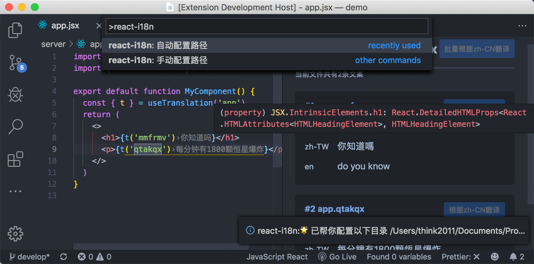Click the Prettier X mark icon

coord(477,257)
